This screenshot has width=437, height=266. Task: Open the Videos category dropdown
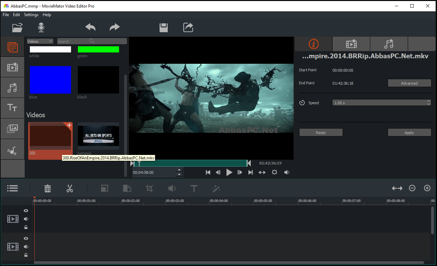[x=40, y=41]
